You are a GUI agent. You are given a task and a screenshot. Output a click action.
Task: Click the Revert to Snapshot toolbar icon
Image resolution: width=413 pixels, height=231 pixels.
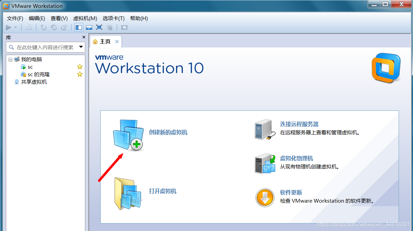pyautogui.click(x=54, y=27)
